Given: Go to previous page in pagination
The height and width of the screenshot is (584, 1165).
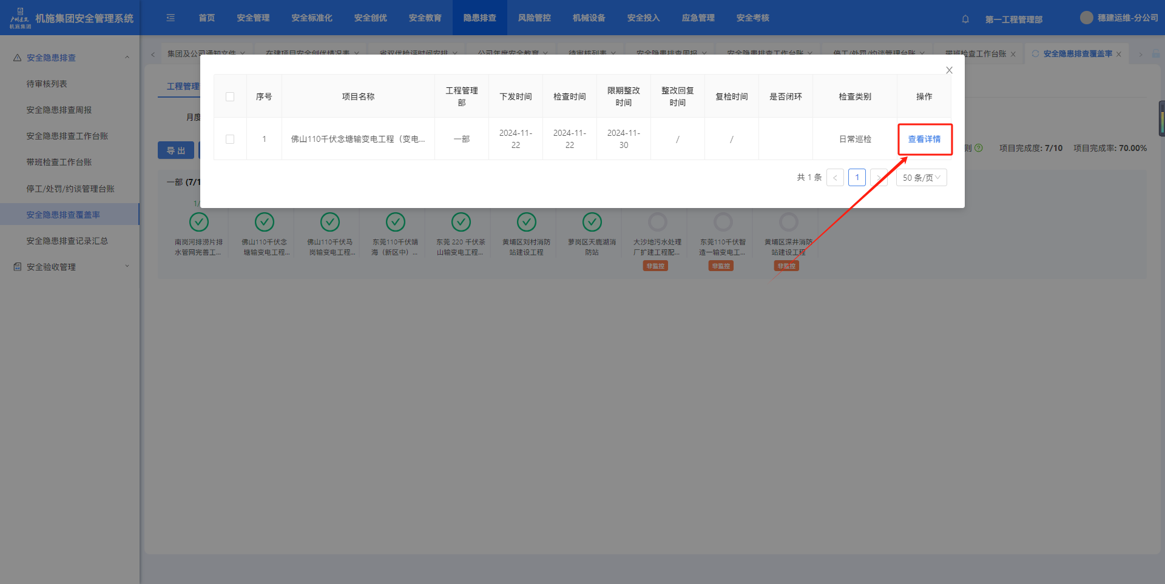Looking at the screenshot, I should 835,178.
